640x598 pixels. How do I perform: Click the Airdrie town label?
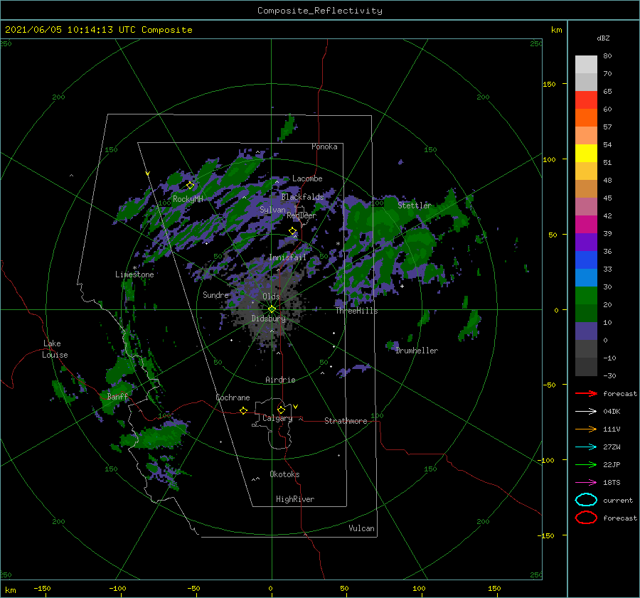(280, 380)
